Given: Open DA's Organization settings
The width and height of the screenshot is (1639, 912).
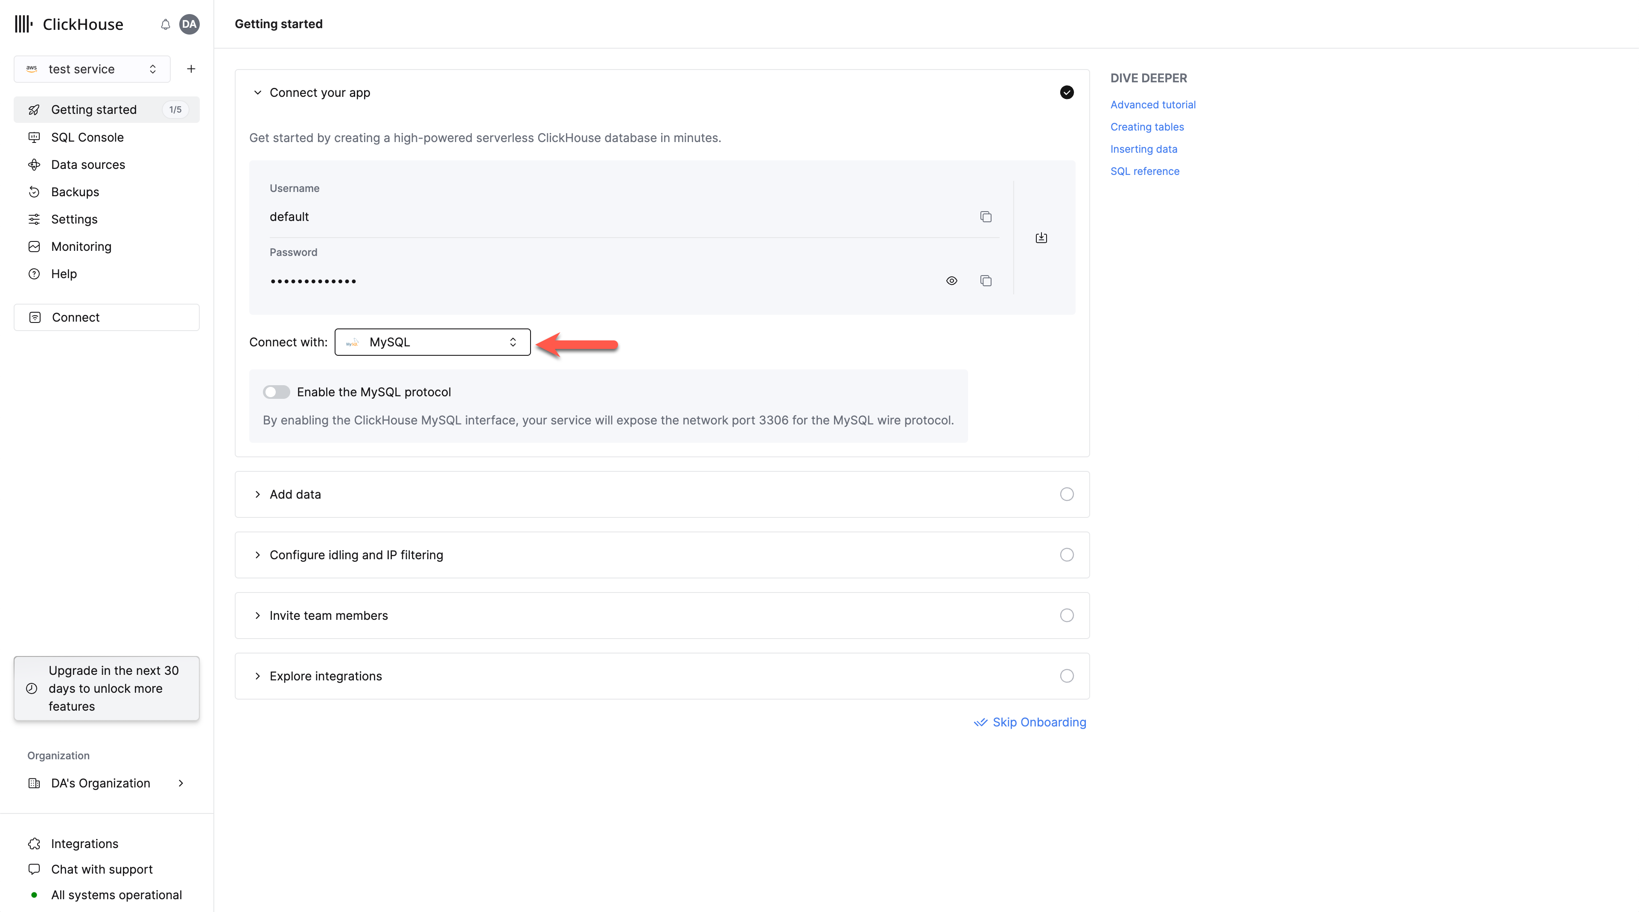Looking at the screenshot, I should (x=100, y=783).
